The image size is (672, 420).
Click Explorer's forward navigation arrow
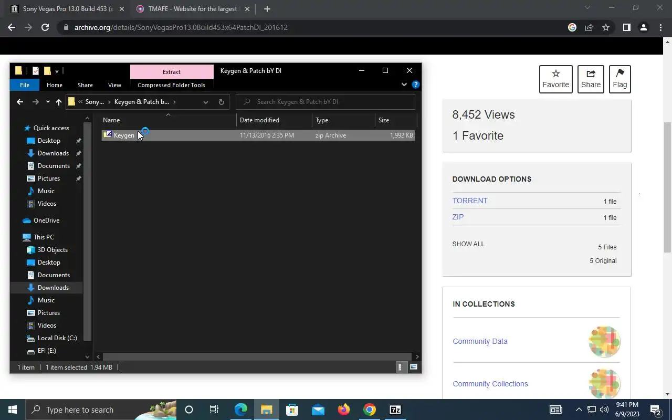click(x=35, y=102)
